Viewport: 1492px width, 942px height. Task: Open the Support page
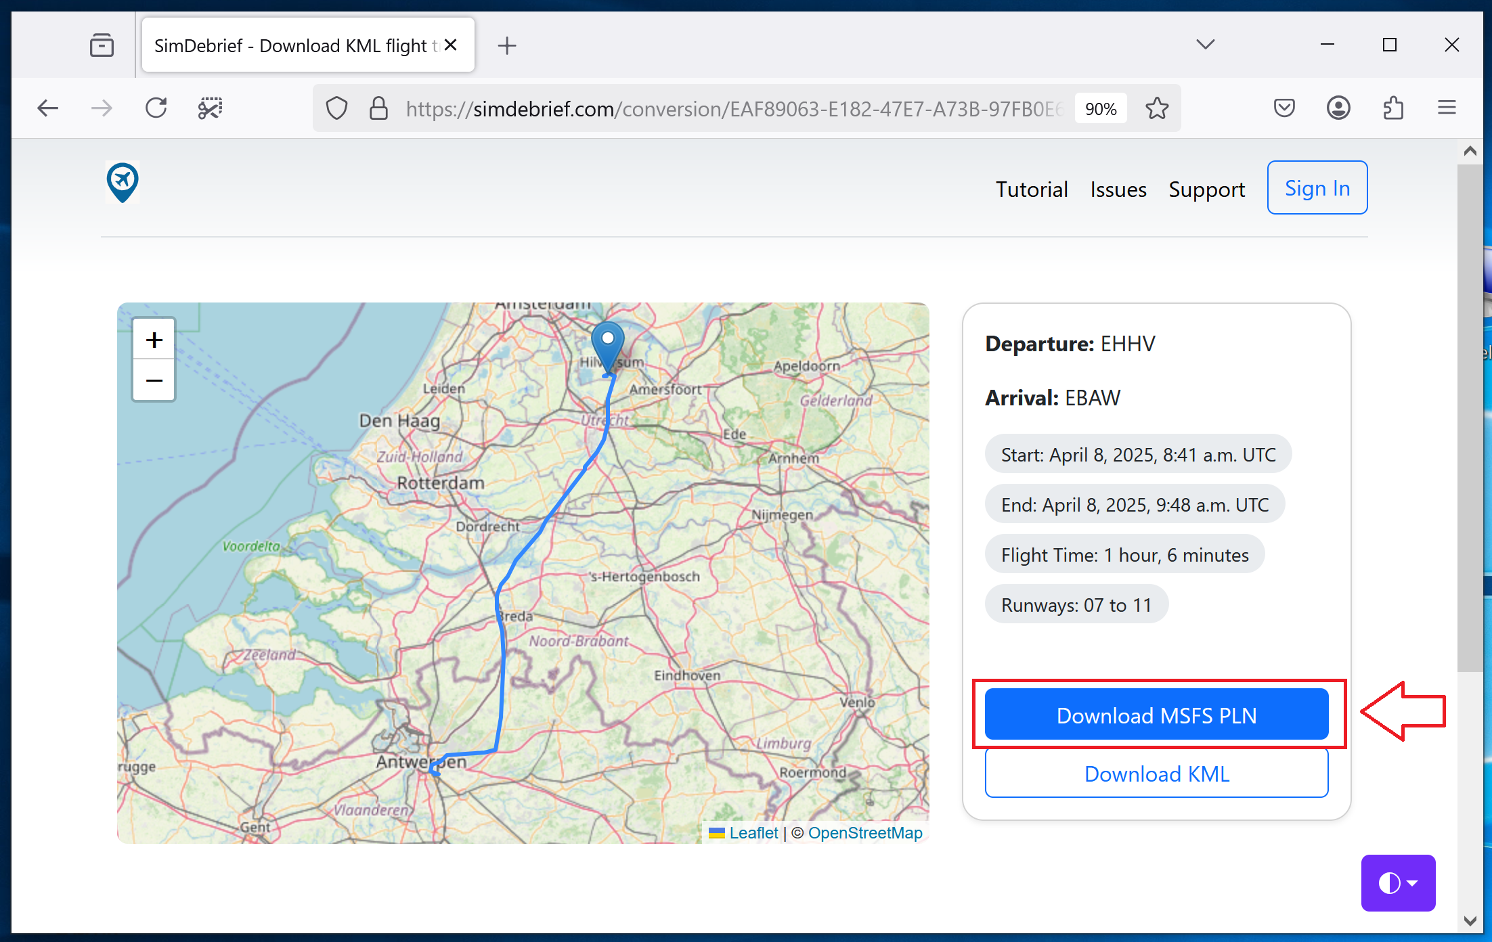point(1207,189)
